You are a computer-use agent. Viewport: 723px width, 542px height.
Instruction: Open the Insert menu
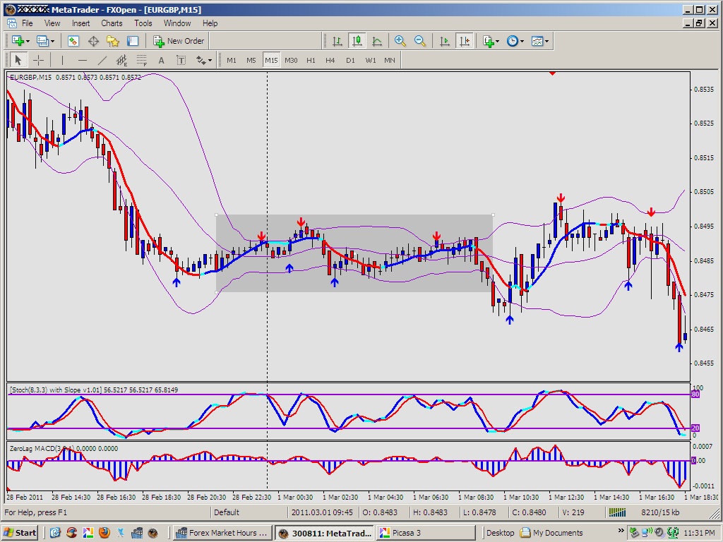pyautogui.click(x=80, y=23)
